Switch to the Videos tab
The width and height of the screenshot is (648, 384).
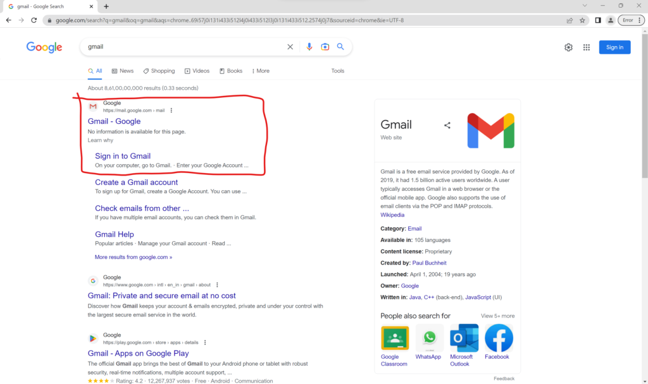[197, 71]
